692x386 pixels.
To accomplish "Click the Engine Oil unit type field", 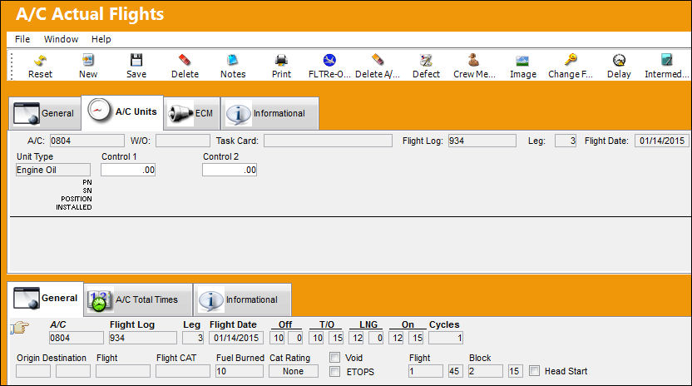I will [53, 170].
